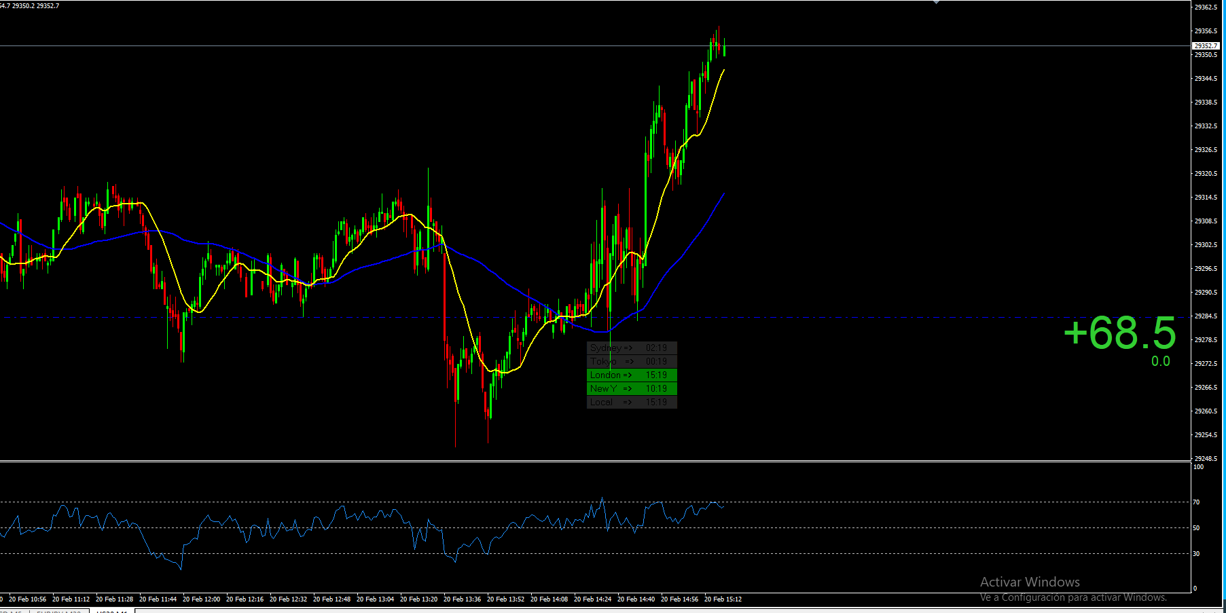1226x613 pixels.
Task: Select the RSI 50 level label
Action: [1196, 528]
